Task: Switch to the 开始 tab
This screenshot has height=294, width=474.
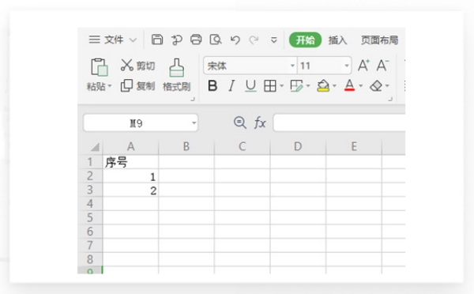Action: tap(305, 40)
